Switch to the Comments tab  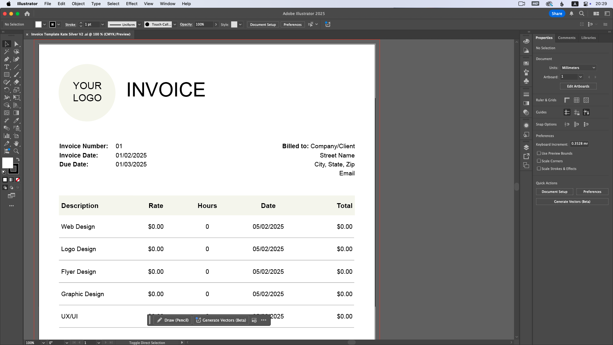click(566, 38)
